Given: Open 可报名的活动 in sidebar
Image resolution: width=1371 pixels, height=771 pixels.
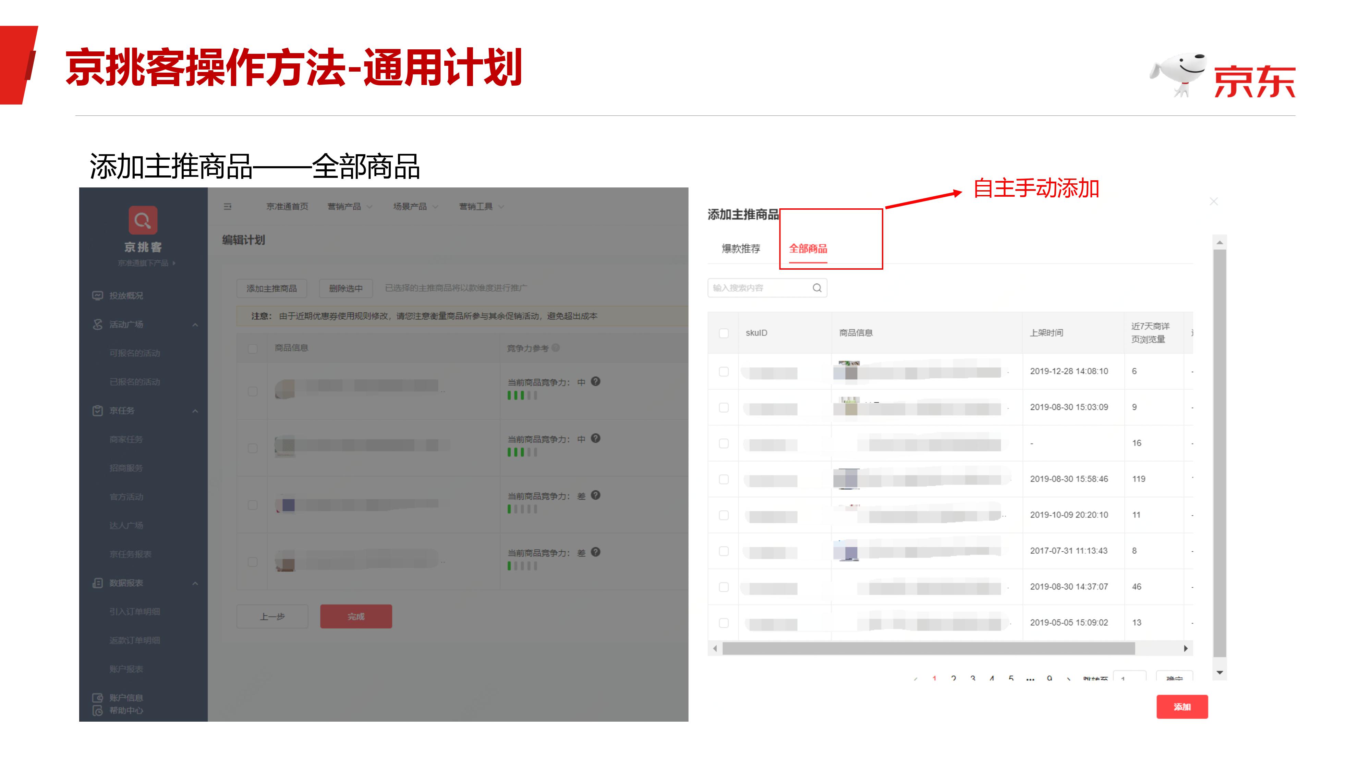Looking at the screenshot, I should pos(135,353).
